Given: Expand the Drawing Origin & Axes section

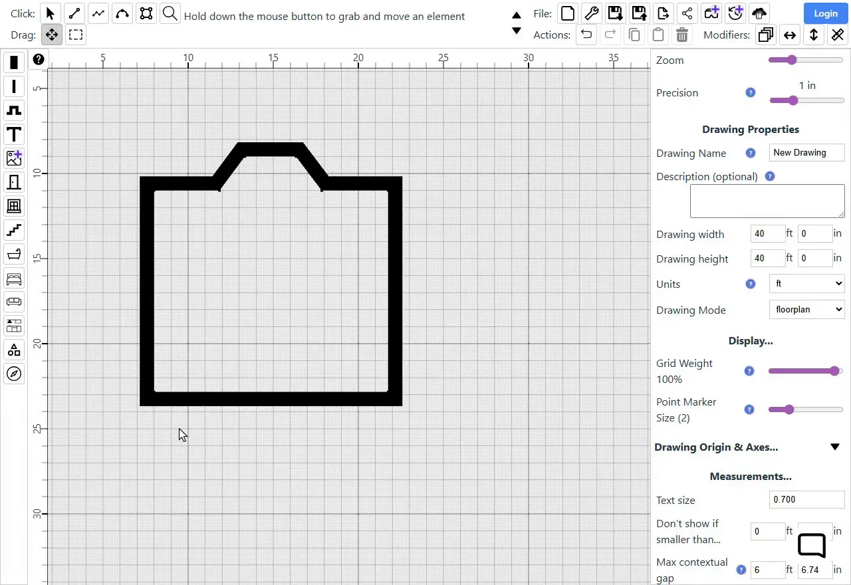Looking at the screenshot, I should (x=835, y=447).
